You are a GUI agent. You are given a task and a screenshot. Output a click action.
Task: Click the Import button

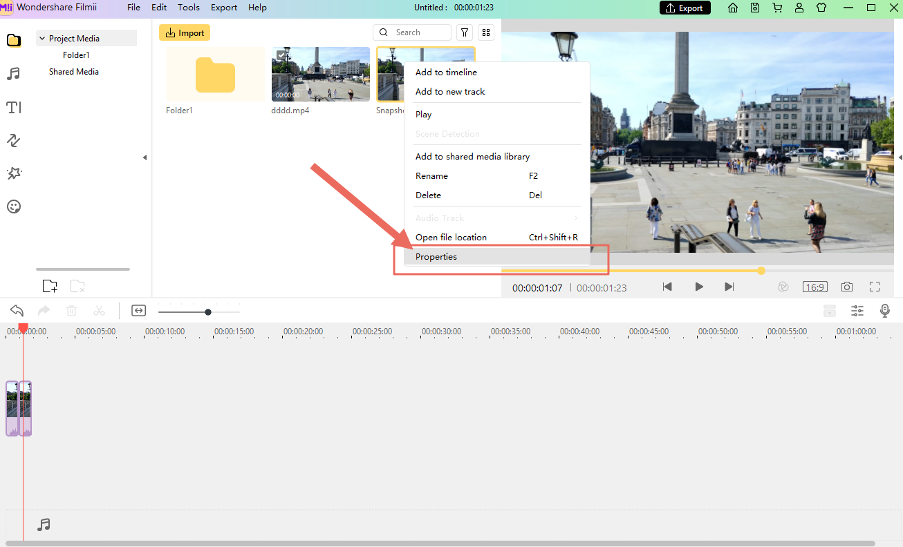(185, 32)
